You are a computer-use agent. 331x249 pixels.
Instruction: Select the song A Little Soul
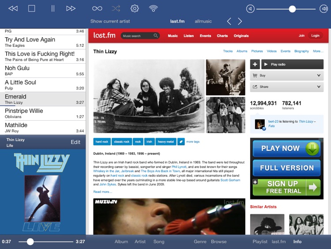[x=43, y=85]
